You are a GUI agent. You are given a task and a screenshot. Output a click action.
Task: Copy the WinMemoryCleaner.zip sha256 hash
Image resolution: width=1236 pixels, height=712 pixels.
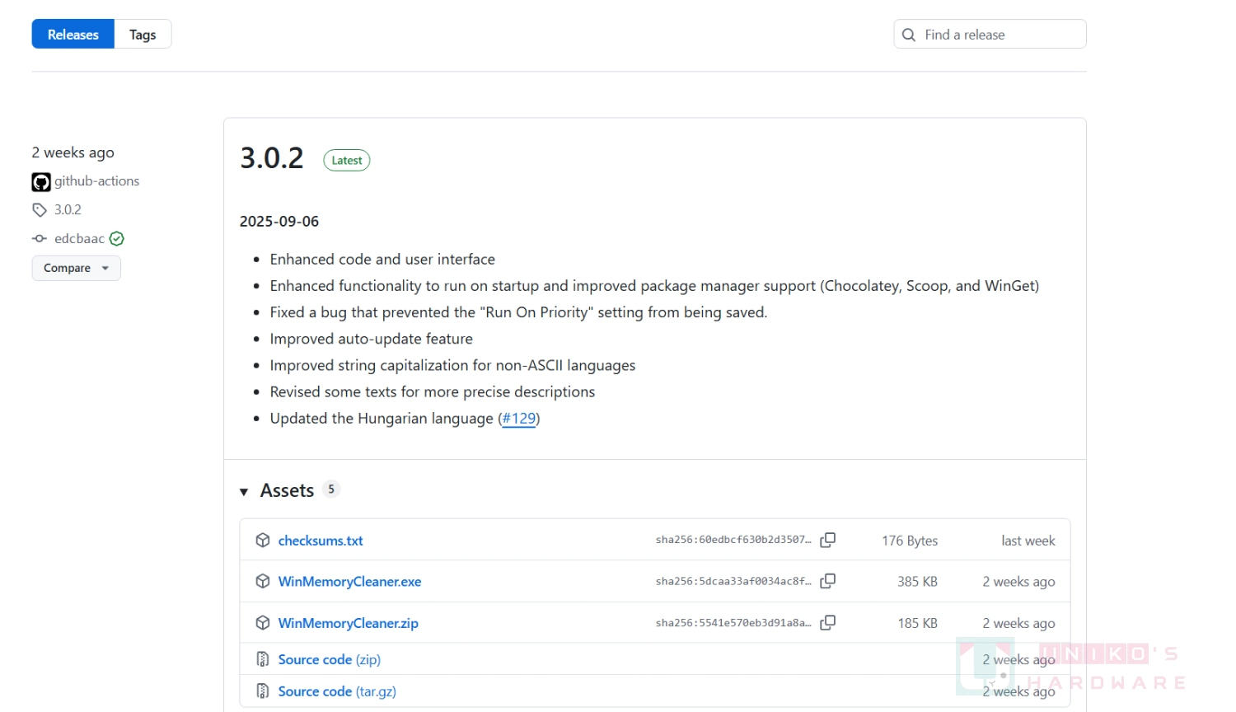coord(828,624)
